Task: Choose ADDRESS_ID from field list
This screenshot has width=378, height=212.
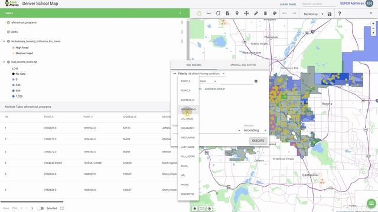Action: click(x=188, y=100)
